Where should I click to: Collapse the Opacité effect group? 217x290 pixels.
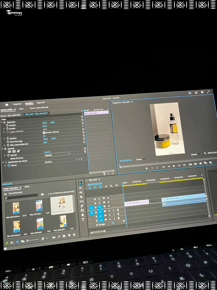point(3,149)
